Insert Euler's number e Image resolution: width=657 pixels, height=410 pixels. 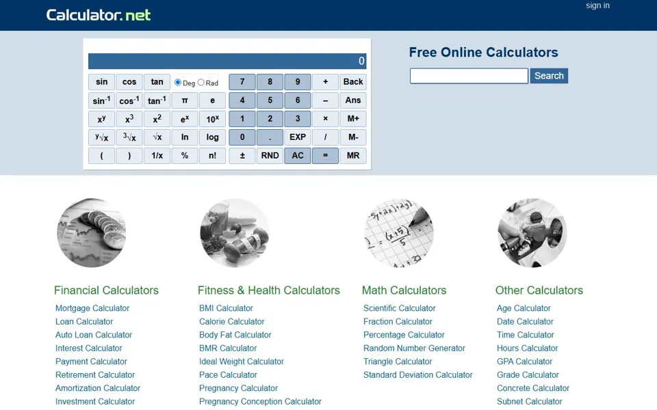coord(212,100)
